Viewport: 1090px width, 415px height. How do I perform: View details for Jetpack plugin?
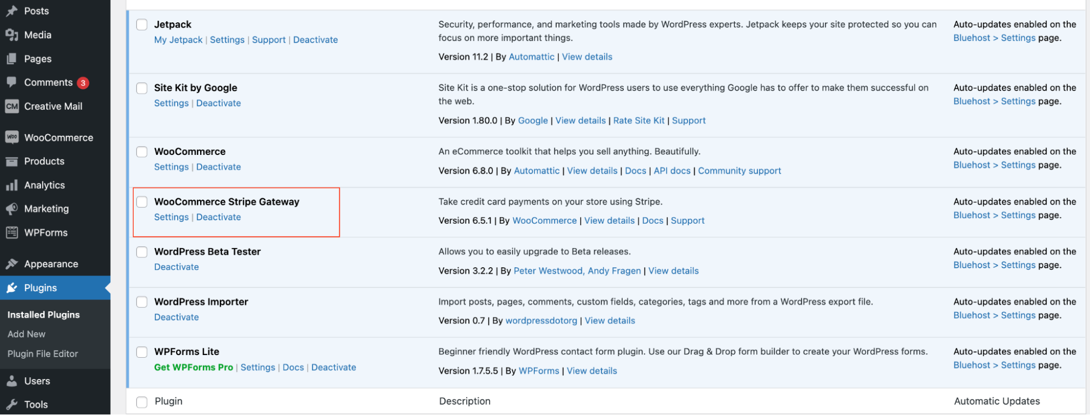587,57
